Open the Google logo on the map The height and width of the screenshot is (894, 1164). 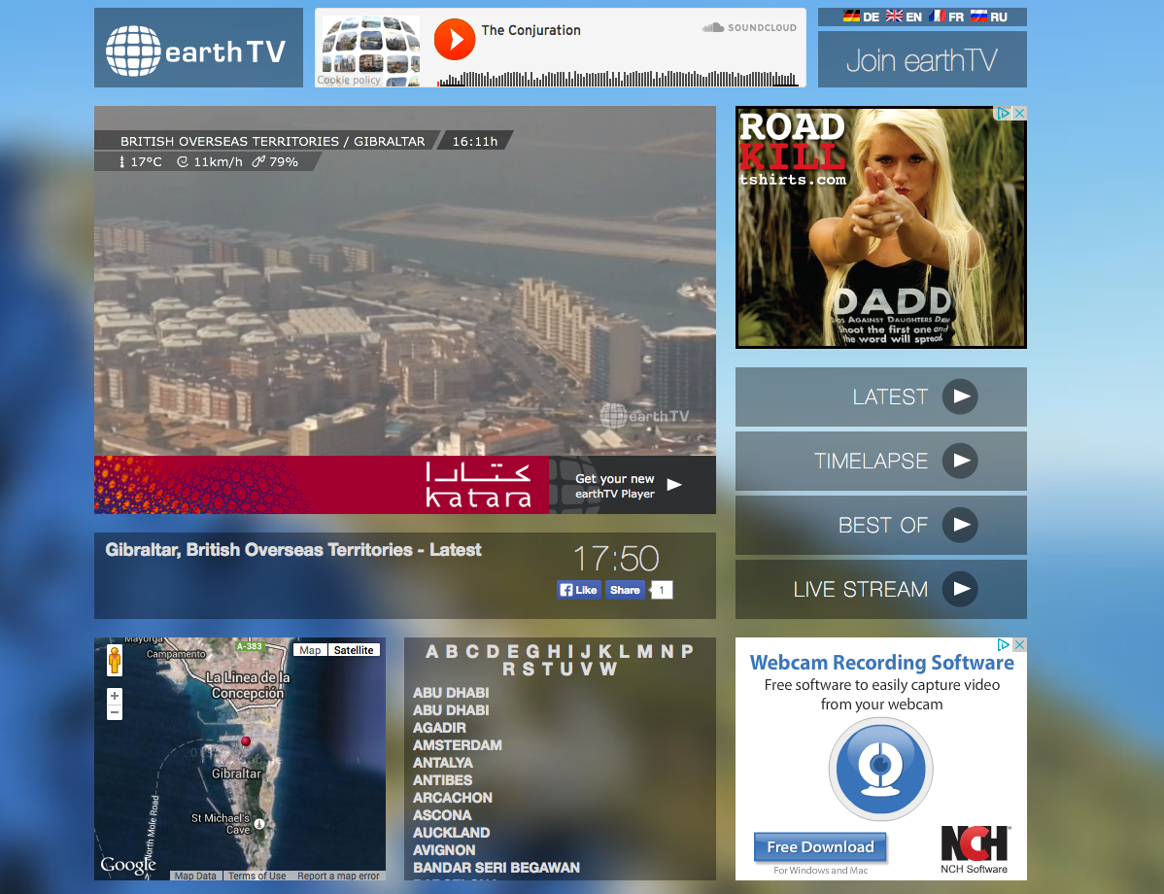point(128,865)
